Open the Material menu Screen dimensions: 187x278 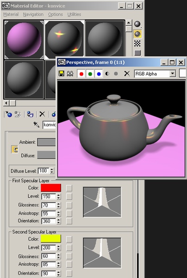point(11,14)
